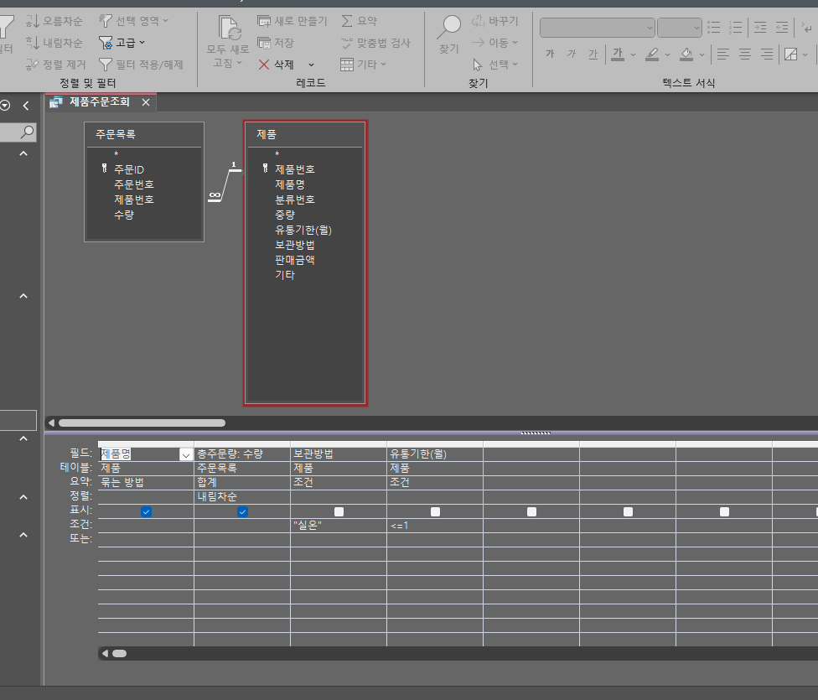Click the 삭제 delete record icon
The image size is (818, 700).
coord(264,65)
